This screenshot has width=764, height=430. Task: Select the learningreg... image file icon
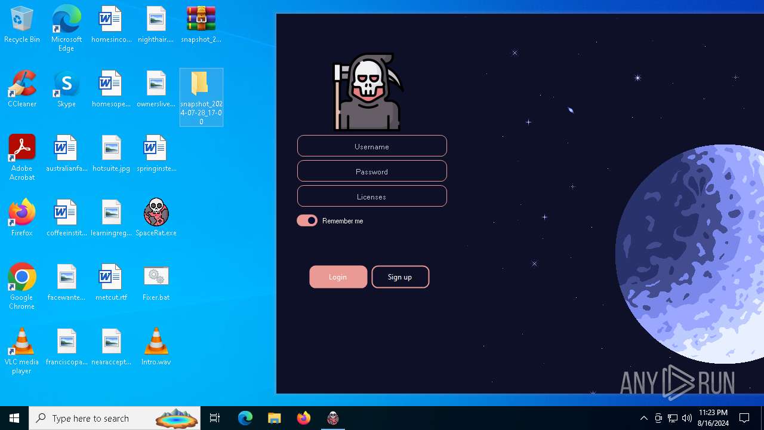111,219
